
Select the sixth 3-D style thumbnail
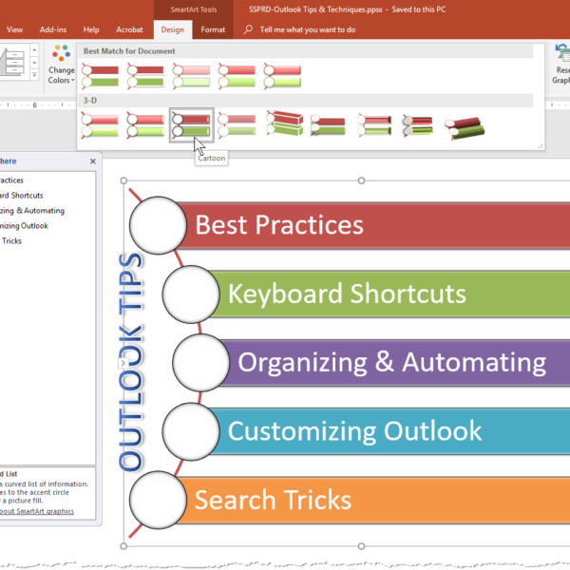click(328, 125)
